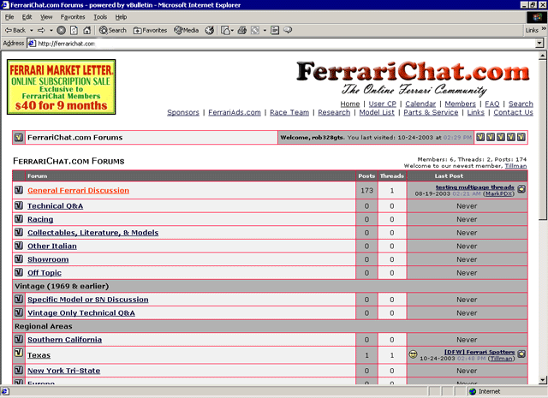Open the Collectables, Literature, & Models link
548x398 pixels.
(x=93, y=233)
